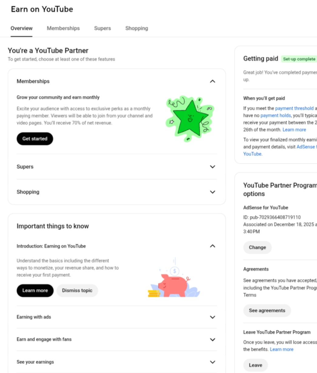Go to the Shopping tab
317x373 pixels.
tap(137, 28)
